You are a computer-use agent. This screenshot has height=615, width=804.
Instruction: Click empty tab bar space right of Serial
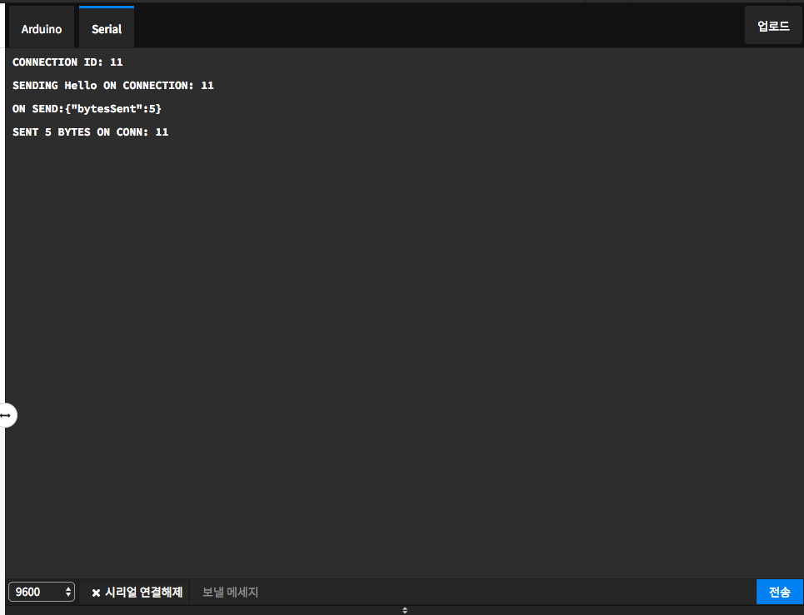pos(433,27)
